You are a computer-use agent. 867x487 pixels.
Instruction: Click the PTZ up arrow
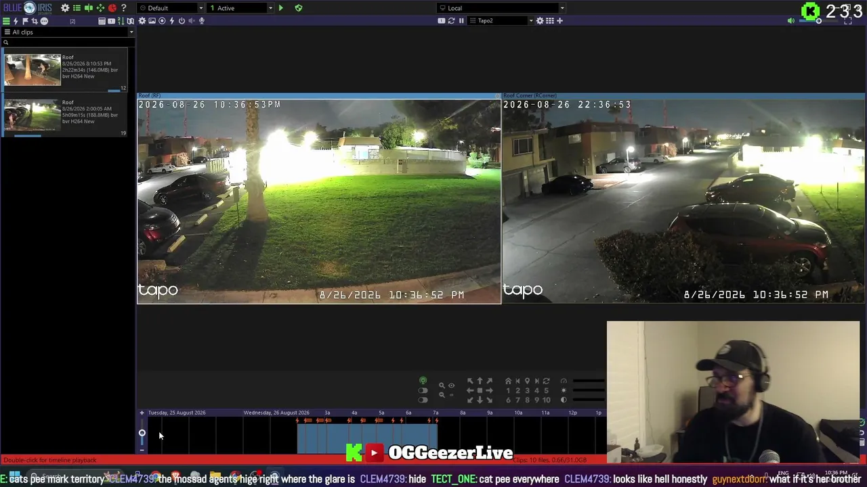pyautogui.click(x=480, y=381)
